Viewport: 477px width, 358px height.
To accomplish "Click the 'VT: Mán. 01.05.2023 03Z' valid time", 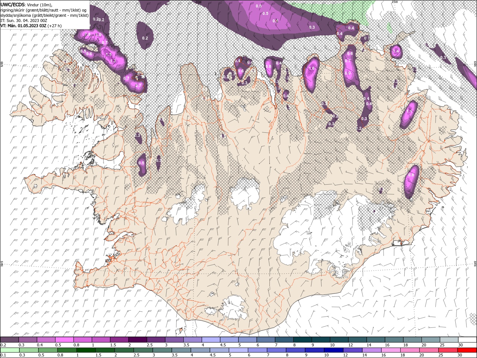I will [x=23, y=26].
